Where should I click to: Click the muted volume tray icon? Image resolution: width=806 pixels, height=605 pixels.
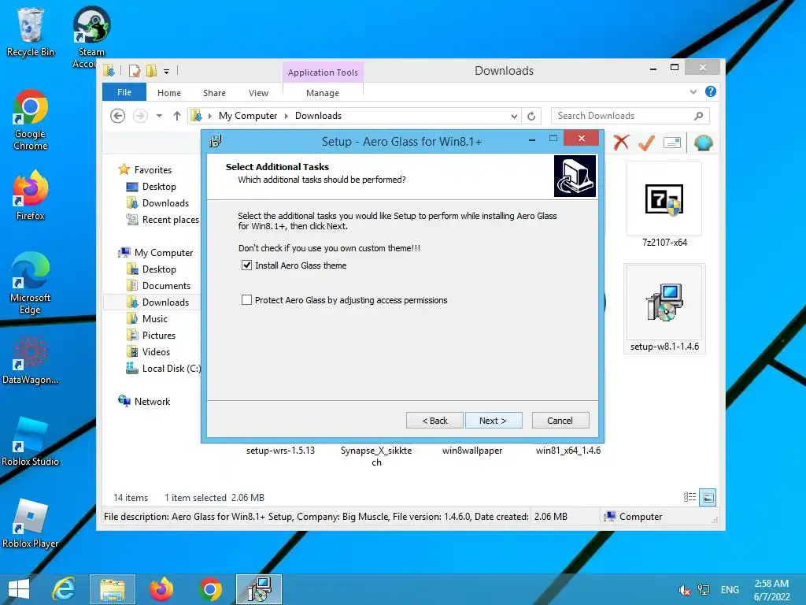click(x=684, y=590)
